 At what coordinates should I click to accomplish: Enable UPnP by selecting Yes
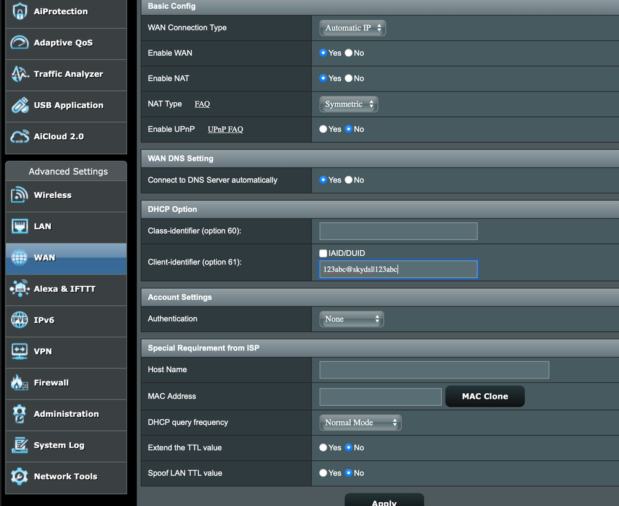323,129
